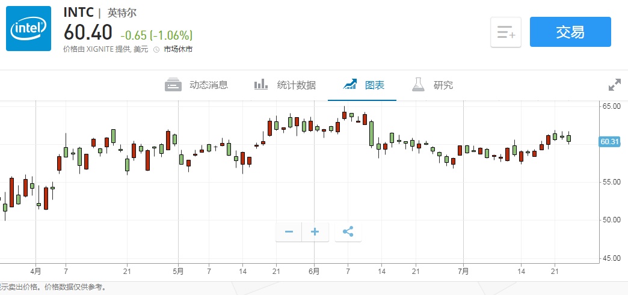Switch to the 统计数据 tab

pyautogui.click(x=296, y=85)
